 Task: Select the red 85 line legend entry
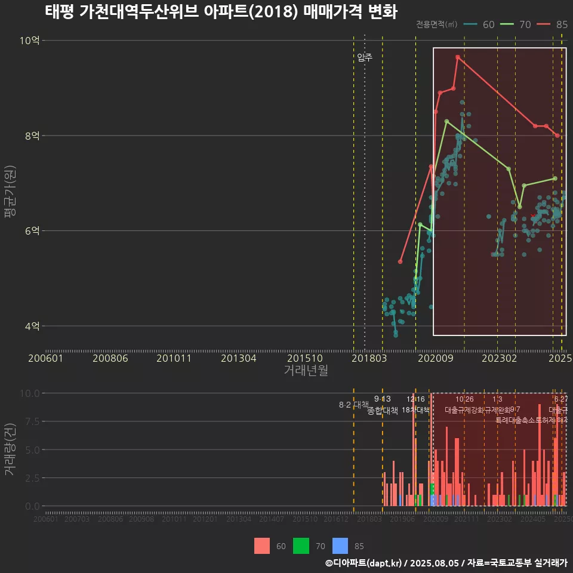(x=552, y=24)
